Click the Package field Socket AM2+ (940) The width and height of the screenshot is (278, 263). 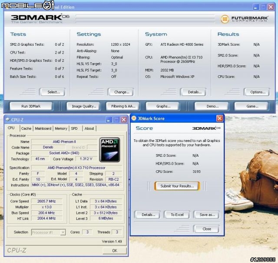(64, 153)
